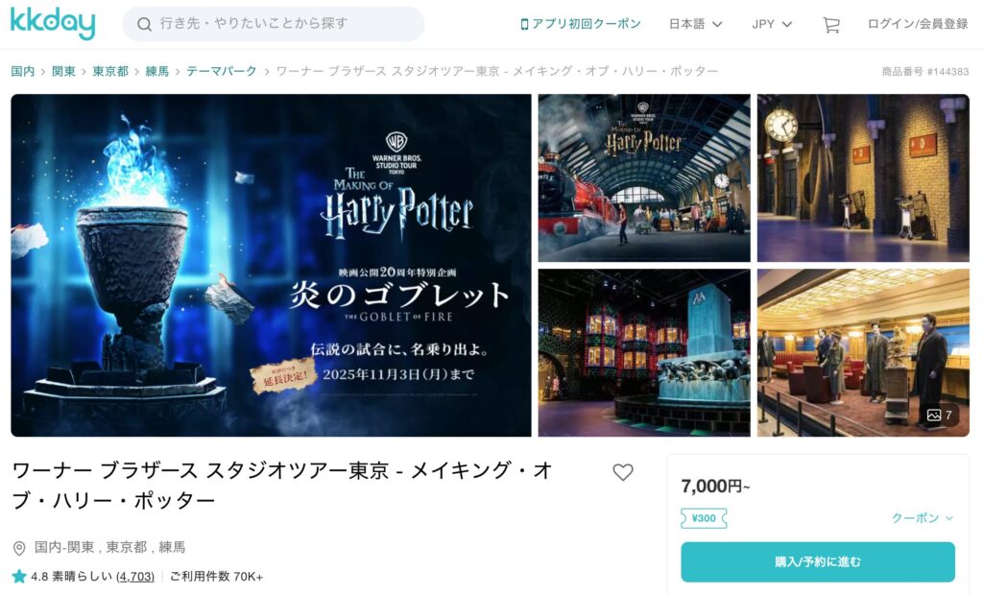The height and width of the screenshot is (594, 983).
Task: Open ログイン/会員登録 link
Action: click(x=918, y=24)
